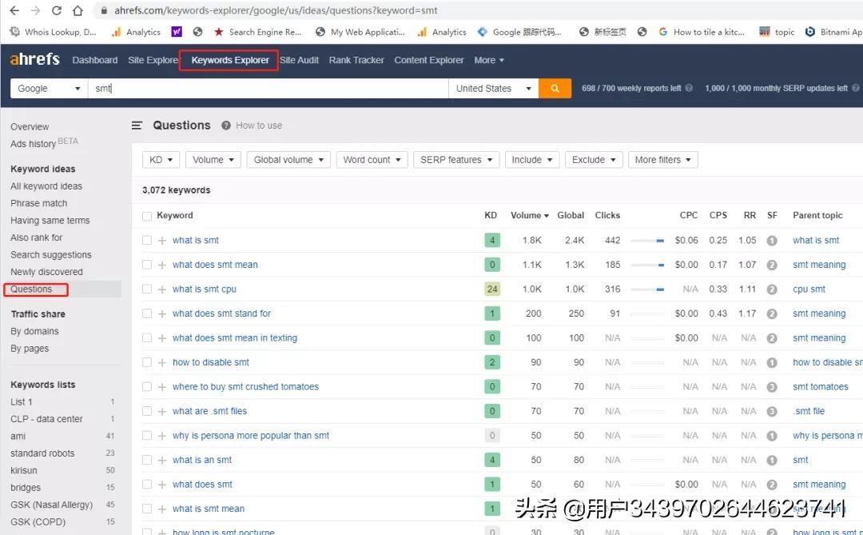Open the Analytics bookmark next to Whois Lookup
The width and height of the screenshot is (863, 535).
(135, 32)
